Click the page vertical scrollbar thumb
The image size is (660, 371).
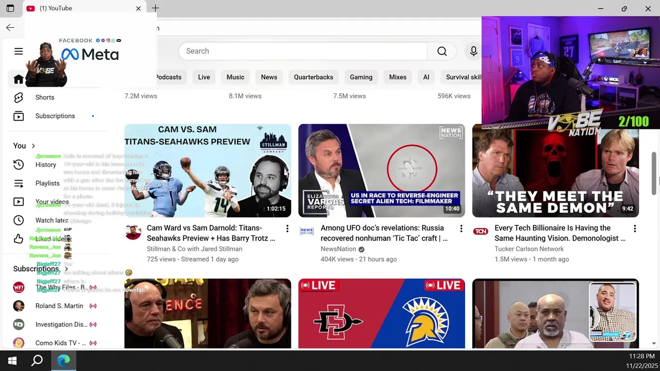coord(654,174)
